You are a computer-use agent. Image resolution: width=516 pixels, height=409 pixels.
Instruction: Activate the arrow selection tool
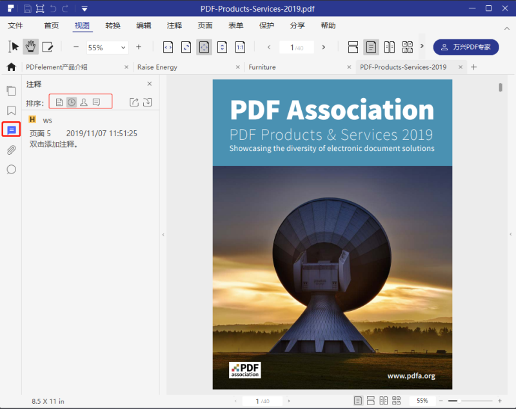coord(13,46)
